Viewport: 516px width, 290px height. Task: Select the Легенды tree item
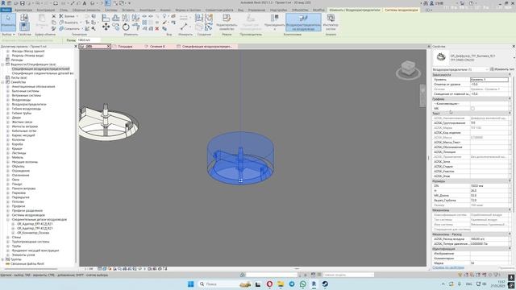tap(17, 60)
